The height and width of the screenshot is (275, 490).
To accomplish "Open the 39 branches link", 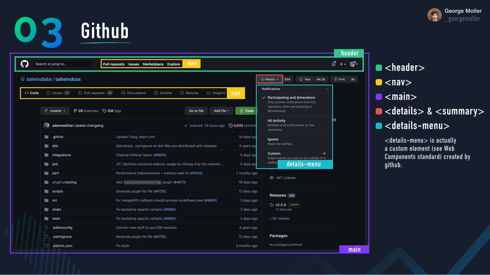I will 86,111.
